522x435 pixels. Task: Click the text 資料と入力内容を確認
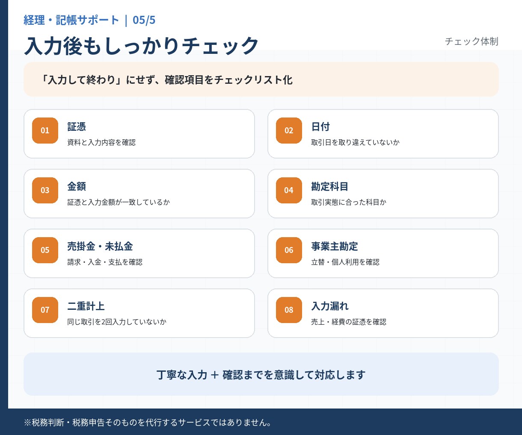(101, 142)
